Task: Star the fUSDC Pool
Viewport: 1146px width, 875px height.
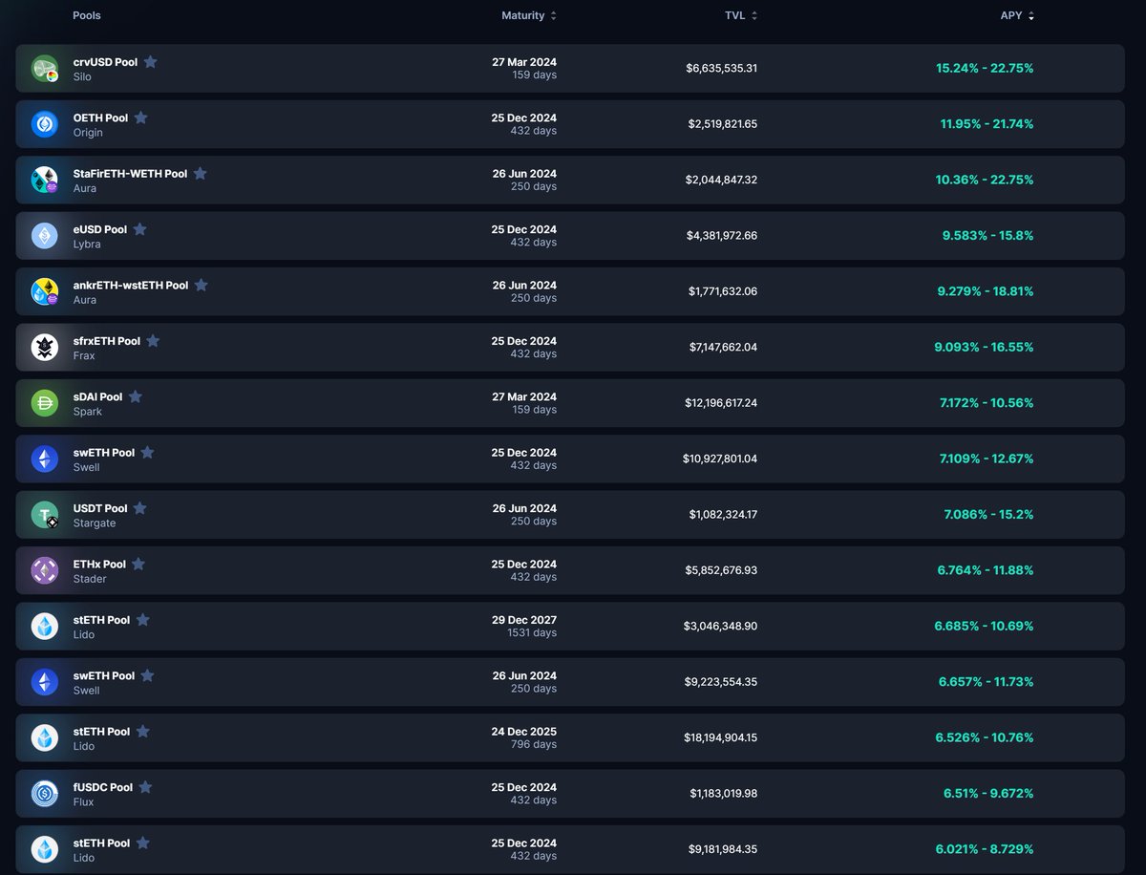Action: point(145,787)
